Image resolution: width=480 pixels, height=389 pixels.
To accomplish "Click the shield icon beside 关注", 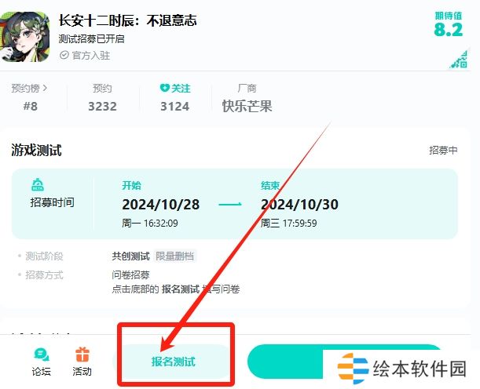I will pos(164,89).
